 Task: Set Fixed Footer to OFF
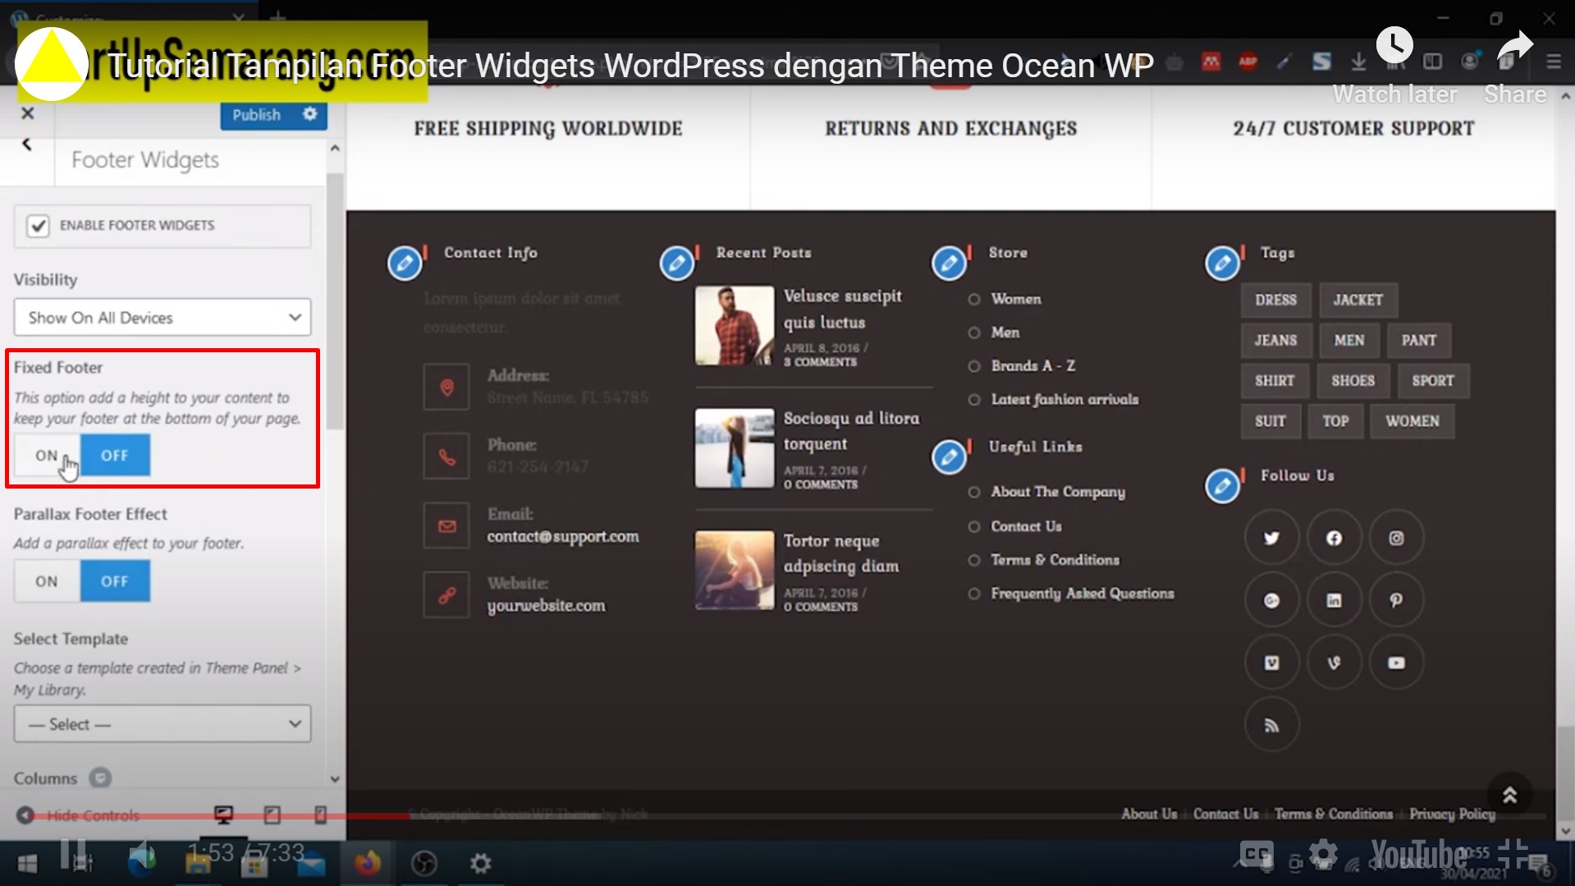(x=115, y=456)
